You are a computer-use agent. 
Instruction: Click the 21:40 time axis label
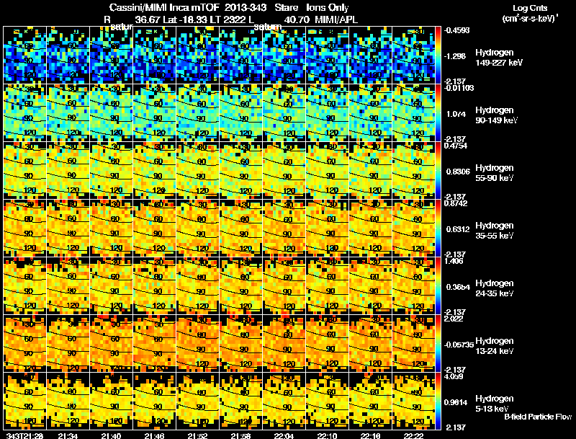coord(112,435)
